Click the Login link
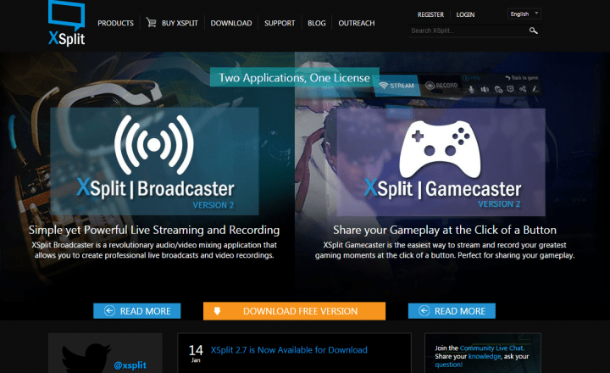The image size is (610, 373). coord(465,14)
